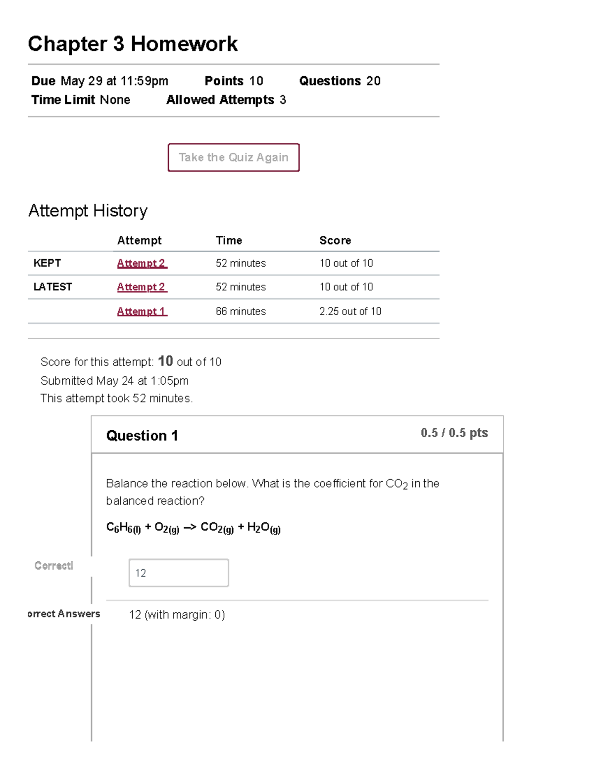Screen dimensions: 594x768
Task: Click the 12 with margin 0 answer text
Action: (177, 615)
